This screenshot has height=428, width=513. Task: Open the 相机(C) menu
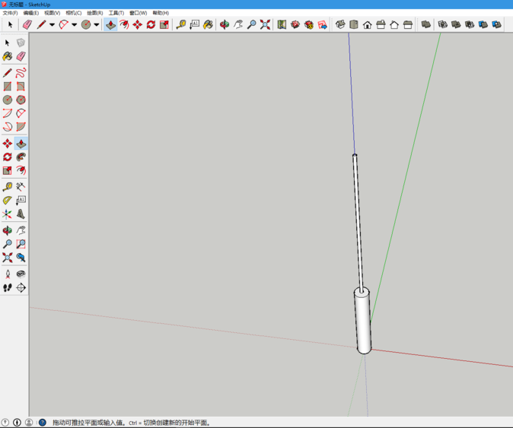pyautogui.click(x=74, y=13)
